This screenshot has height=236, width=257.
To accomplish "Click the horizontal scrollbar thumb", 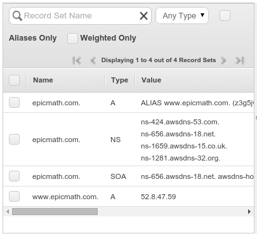I will point(55,211).
